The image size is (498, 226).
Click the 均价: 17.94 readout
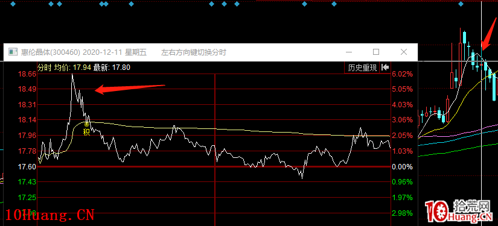pyautogui.click(x=72, y=67)
